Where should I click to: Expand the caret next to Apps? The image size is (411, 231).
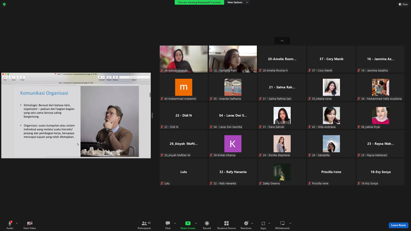[269, 223]
